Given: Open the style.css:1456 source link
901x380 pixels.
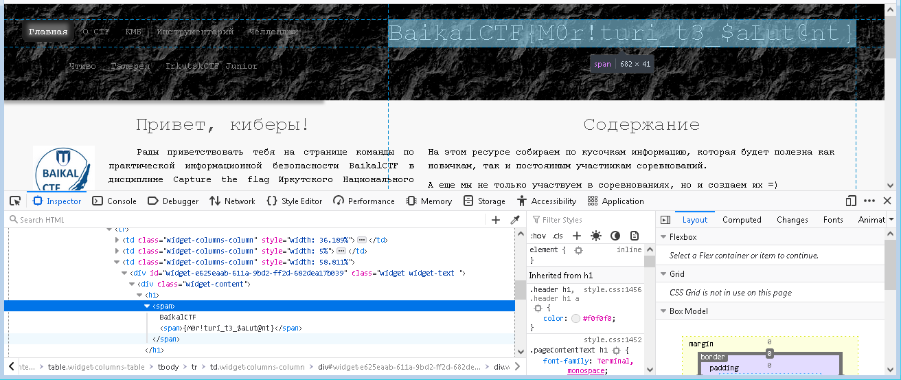Looking at the screenshot, I should (x=613, y=290).
